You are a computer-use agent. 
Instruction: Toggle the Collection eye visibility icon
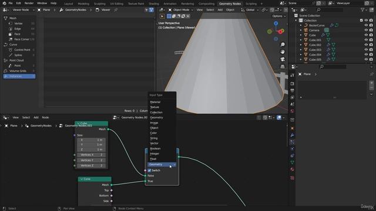coord(366,21)
